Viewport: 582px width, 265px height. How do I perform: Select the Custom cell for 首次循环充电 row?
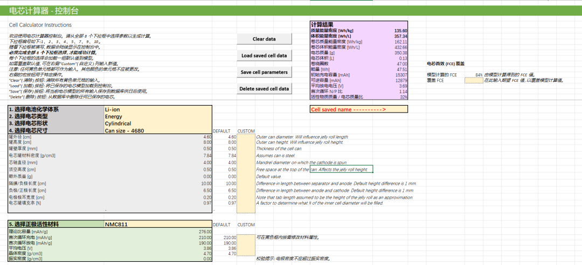tap(246, 238)
